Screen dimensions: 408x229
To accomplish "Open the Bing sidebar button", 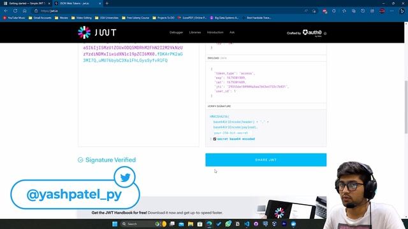I will 402,11.
